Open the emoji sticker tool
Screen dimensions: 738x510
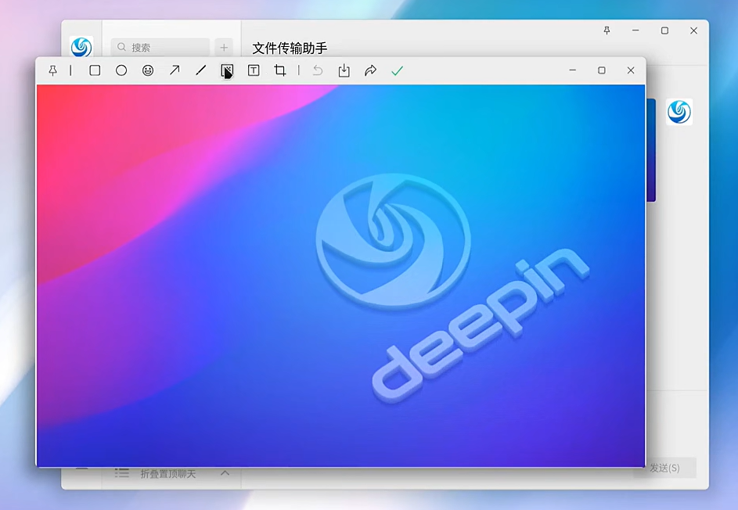148,70
